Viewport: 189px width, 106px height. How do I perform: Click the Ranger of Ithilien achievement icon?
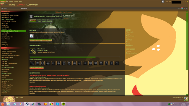[33, 51]
